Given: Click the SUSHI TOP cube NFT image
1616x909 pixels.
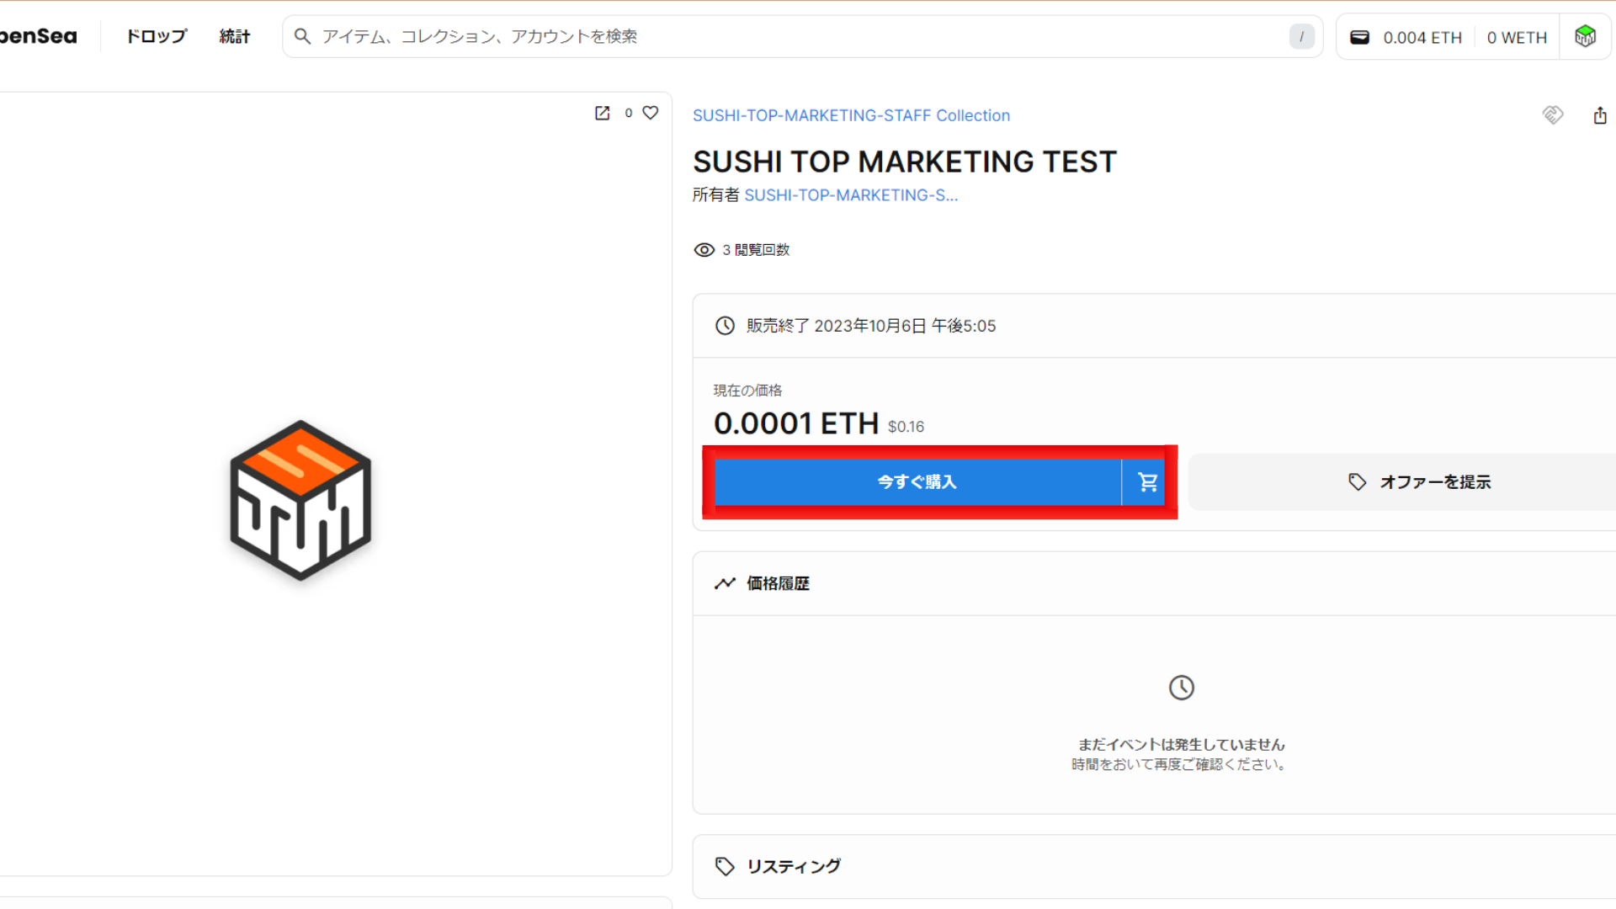Looking at the screenshot, I should [x=300, y=501].
